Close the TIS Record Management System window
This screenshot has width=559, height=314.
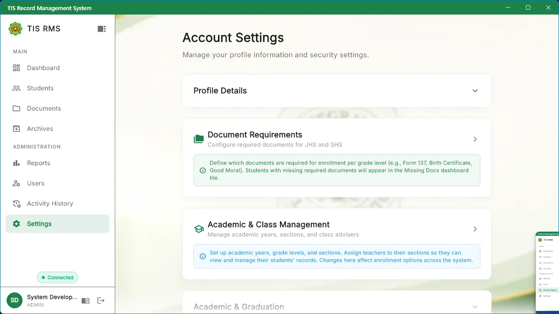point(548,7)
